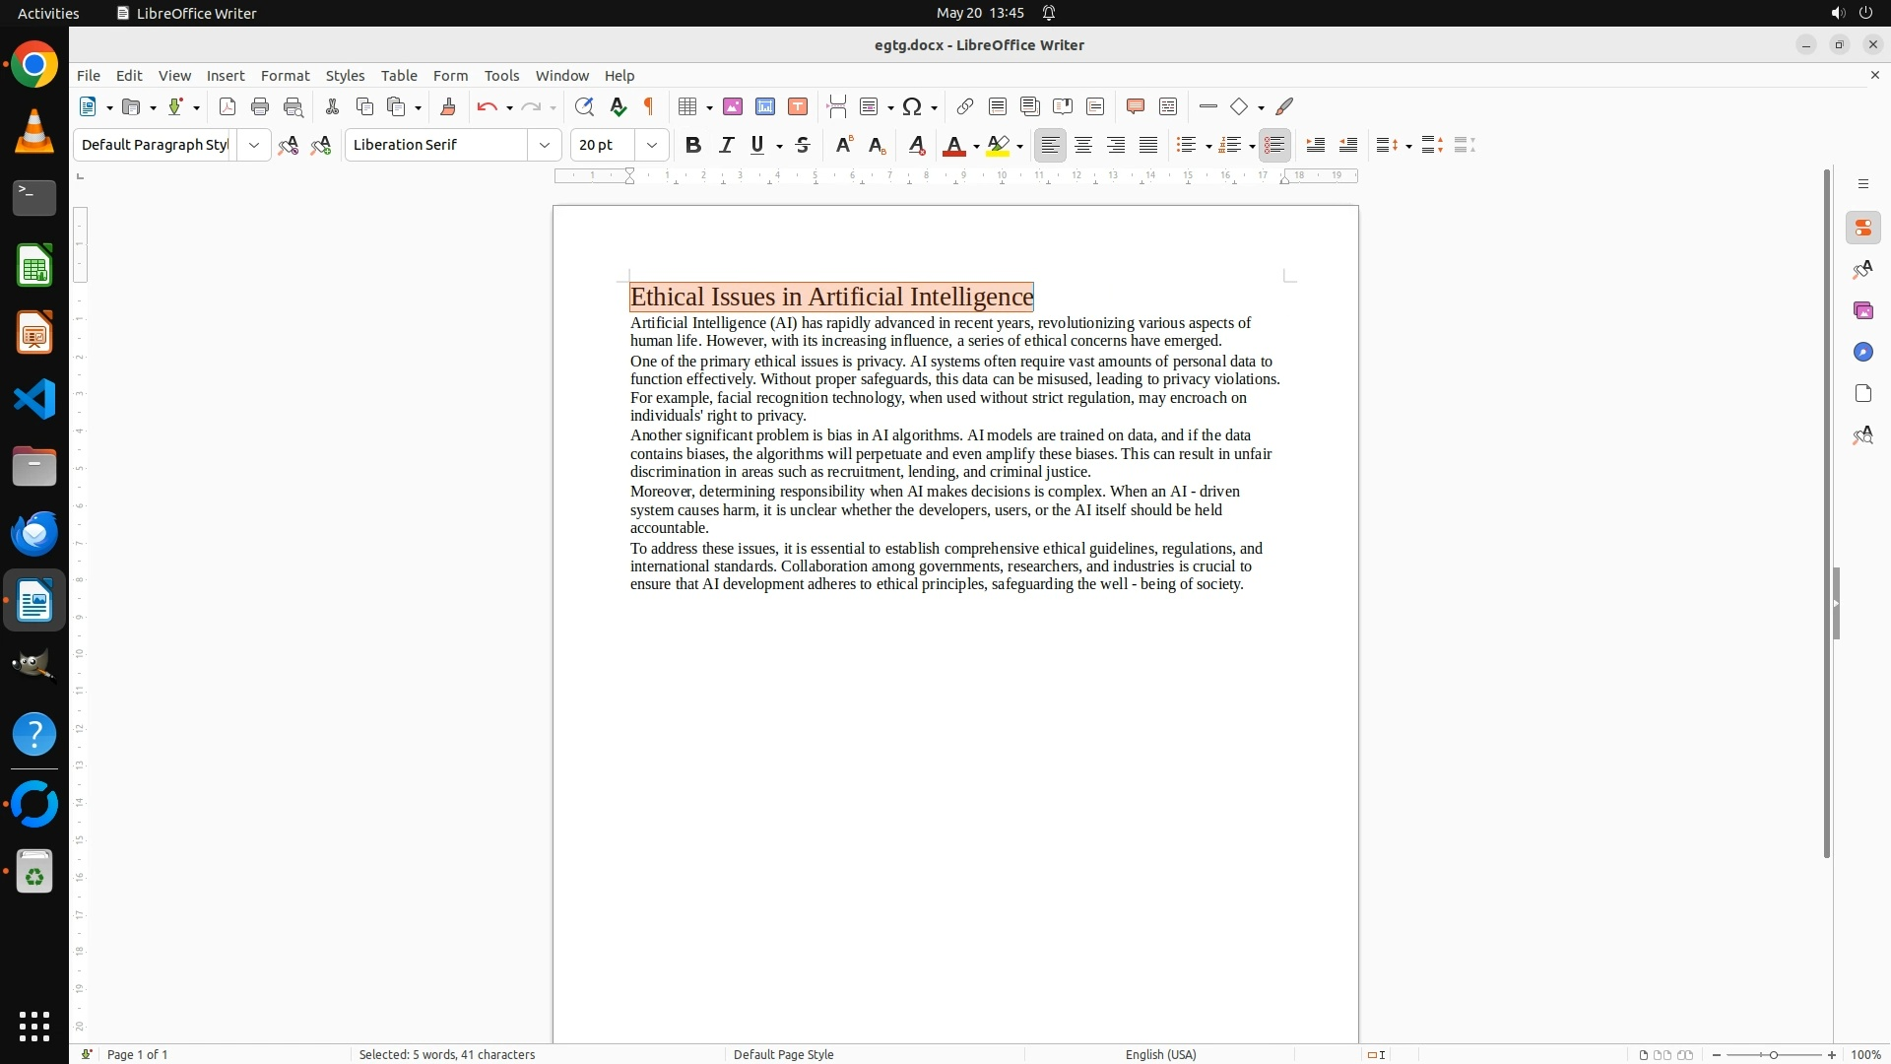Export document directly as PDF
Screen dimensions: 1891x1064
228,106
